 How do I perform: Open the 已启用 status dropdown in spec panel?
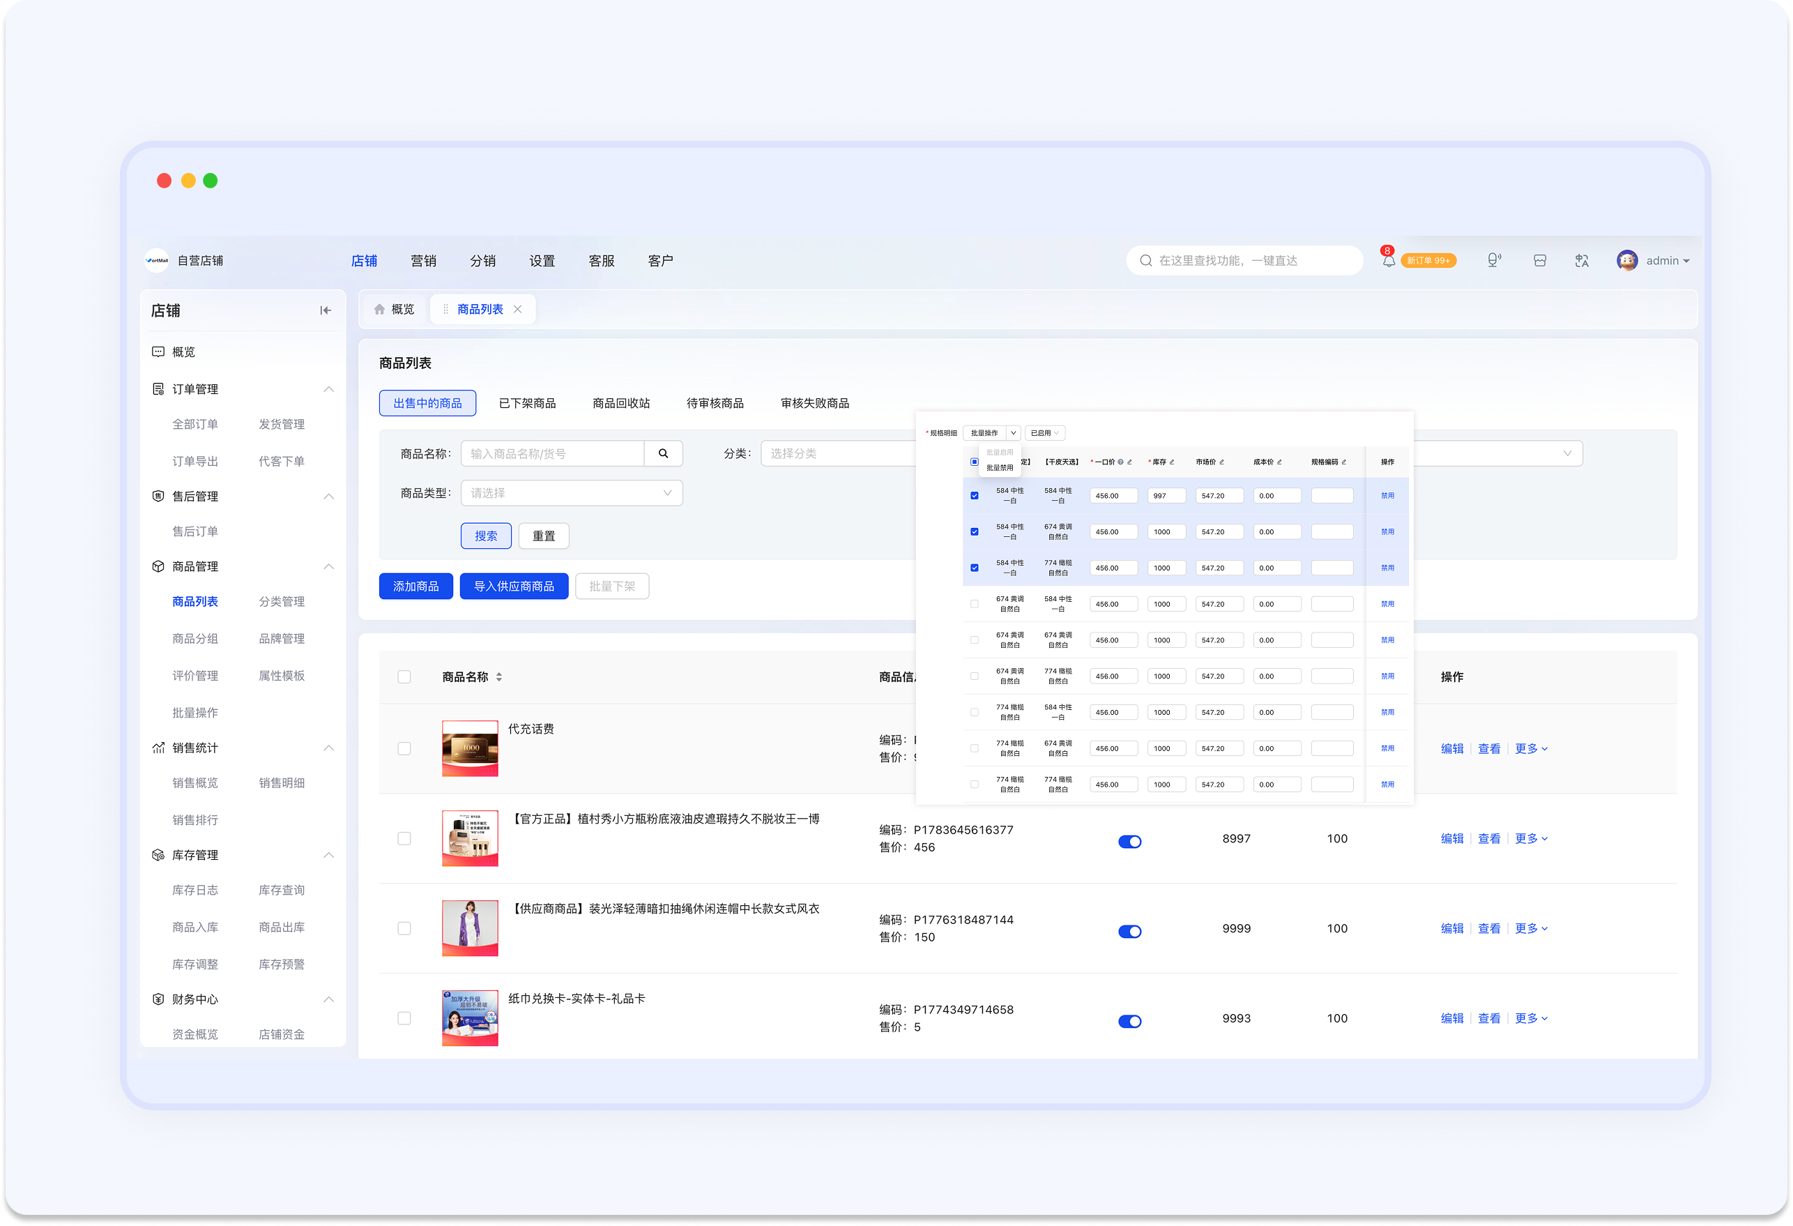point(1044,433)
